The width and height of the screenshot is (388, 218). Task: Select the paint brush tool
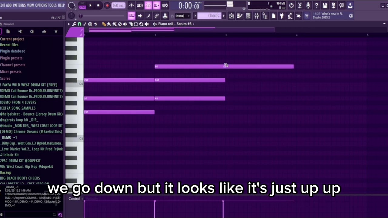pos(109,24)
